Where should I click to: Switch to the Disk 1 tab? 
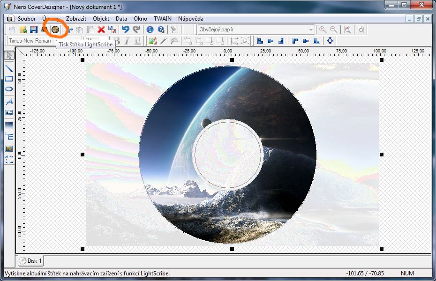[x=31, y=261]
